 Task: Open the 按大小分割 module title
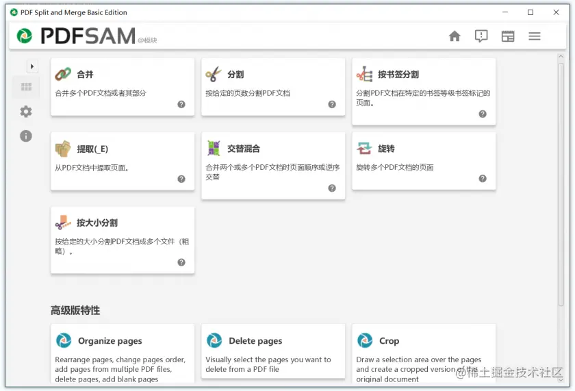pyautogui.click(x=97, y=223)
